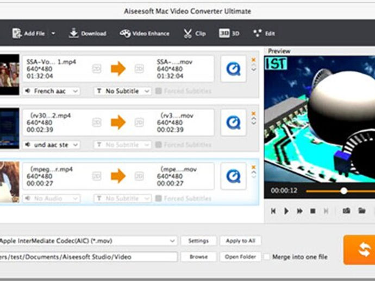Toggle Forced Subtitles for rv30 file
Screen dimensions: 375x281
(158, 145)
